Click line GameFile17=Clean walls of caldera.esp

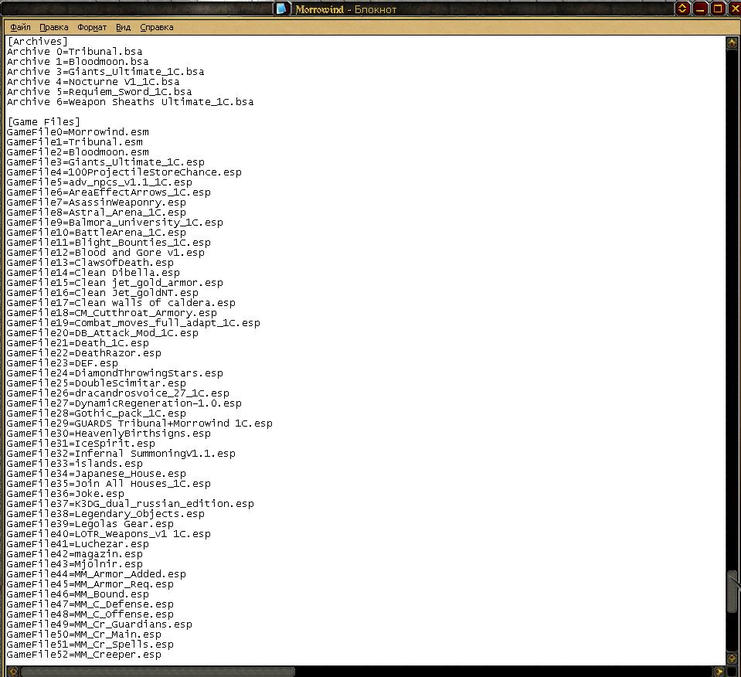click(x=121, y=303)
